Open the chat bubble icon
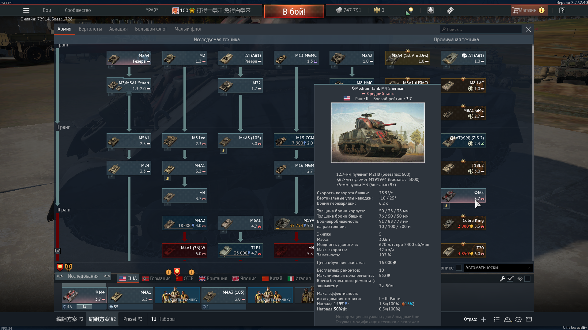Image resolution: width=588 pixels, height=330 pixels. point(518,319)
